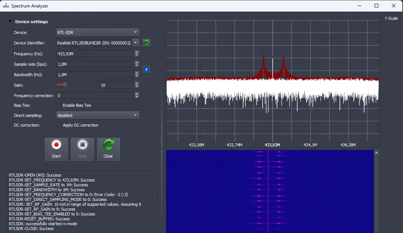Adjust the Gain slider handle
Screen dimensions: 403x233
pyautogui.click(x=65, y=85)
